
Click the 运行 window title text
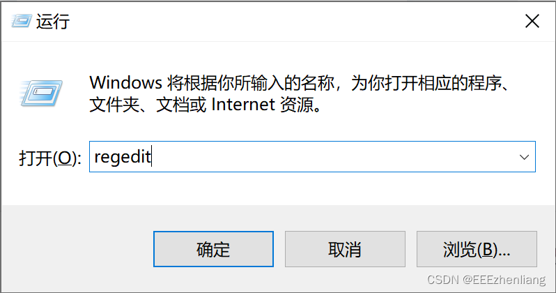pos(53,22)
